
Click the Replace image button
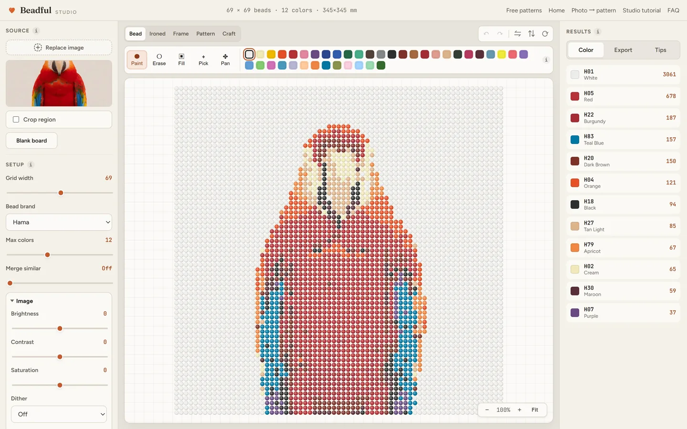coord(59,48)
